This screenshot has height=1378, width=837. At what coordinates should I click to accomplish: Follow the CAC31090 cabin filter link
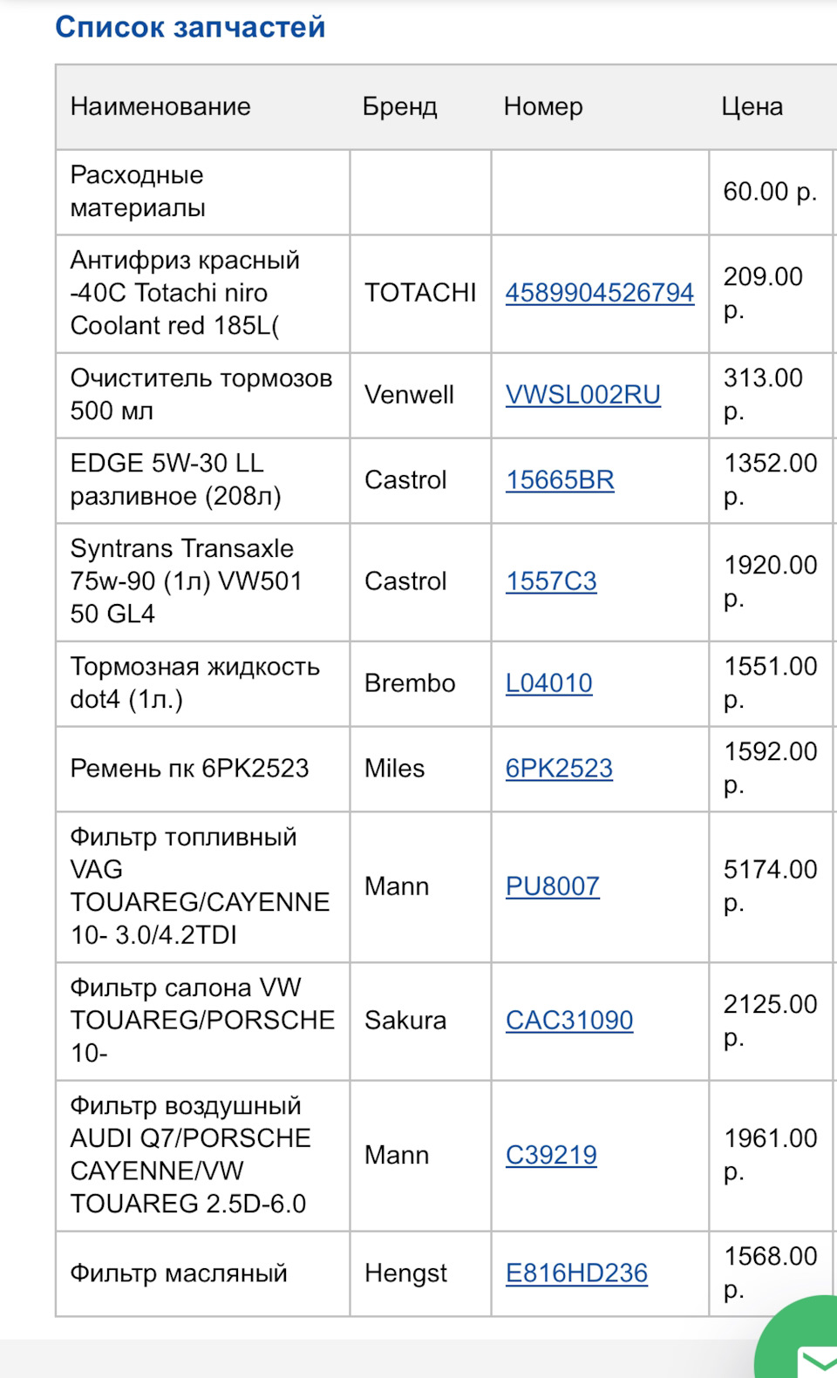click(568, 1020)
